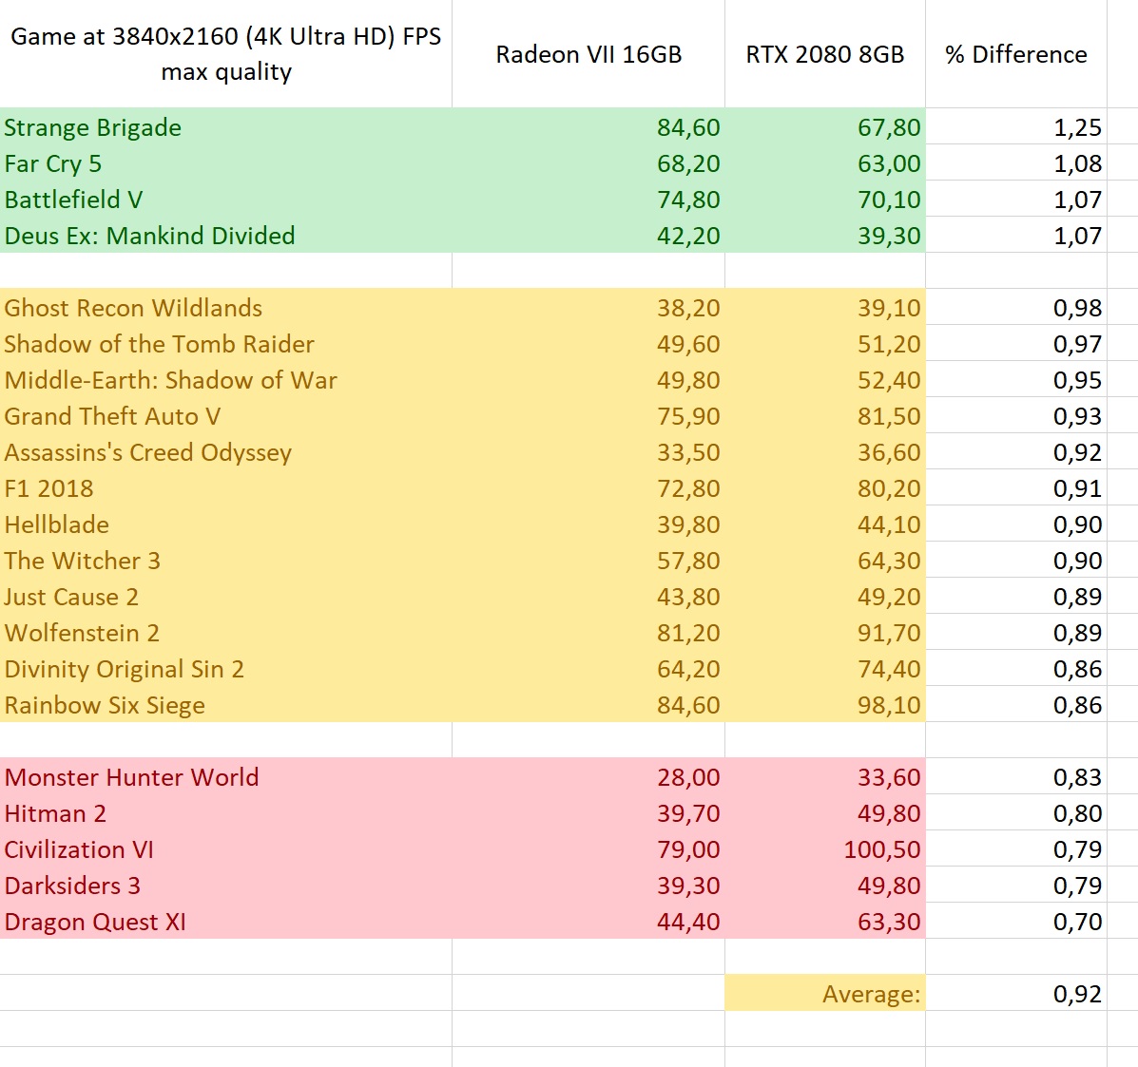Select Ghost Recon Wildlands cell
Viewport: 1138px width, 1067px height.
(225, 307)
